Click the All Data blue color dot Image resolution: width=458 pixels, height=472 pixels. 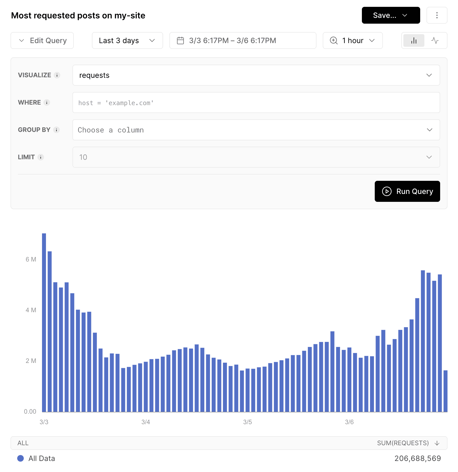[20, 458]
